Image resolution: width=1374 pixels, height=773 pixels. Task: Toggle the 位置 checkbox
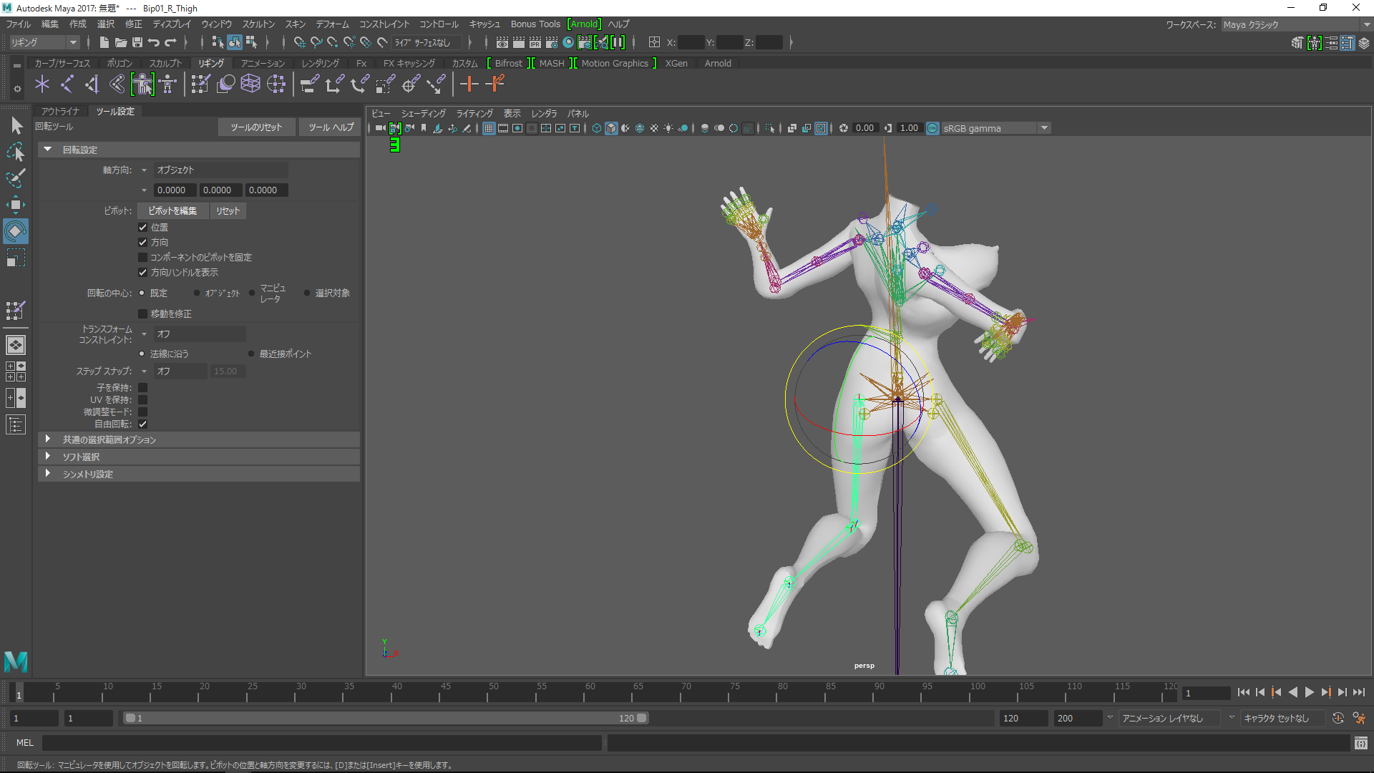[142, 228]
